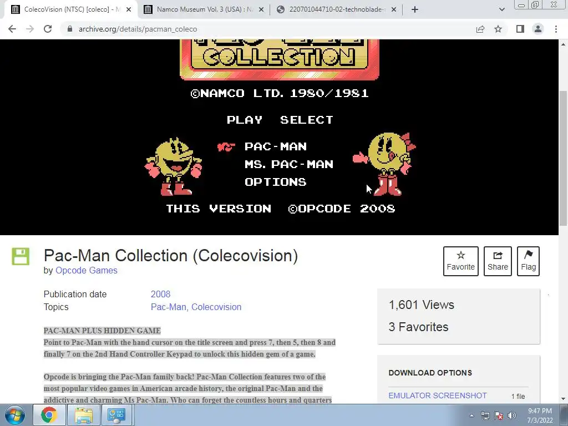The height and width of the screenshot is (426, 568).
Task: Open the Chrome profile avatar
Action: 538,29
